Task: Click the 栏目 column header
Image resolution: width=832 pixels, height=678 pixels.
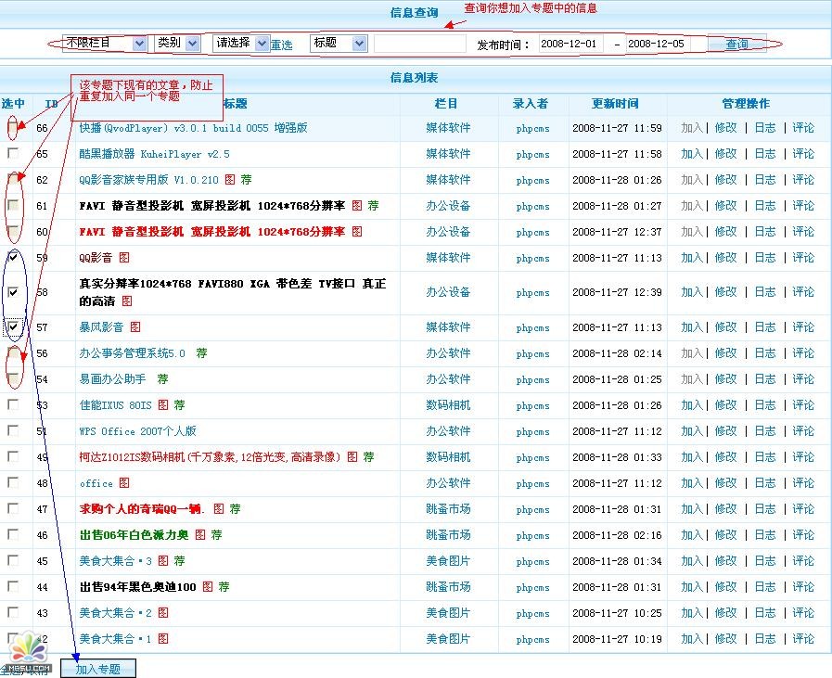Action: pyautogui.click(x=447, y=104)
